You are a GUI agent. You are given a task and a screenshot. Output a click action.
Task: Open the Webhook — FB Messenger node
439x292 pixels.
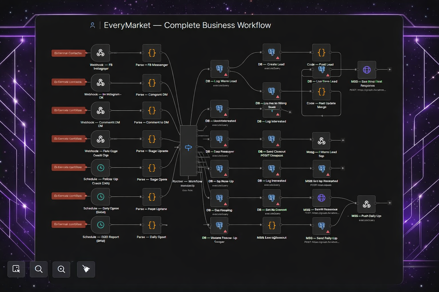(x=100, y=53)
